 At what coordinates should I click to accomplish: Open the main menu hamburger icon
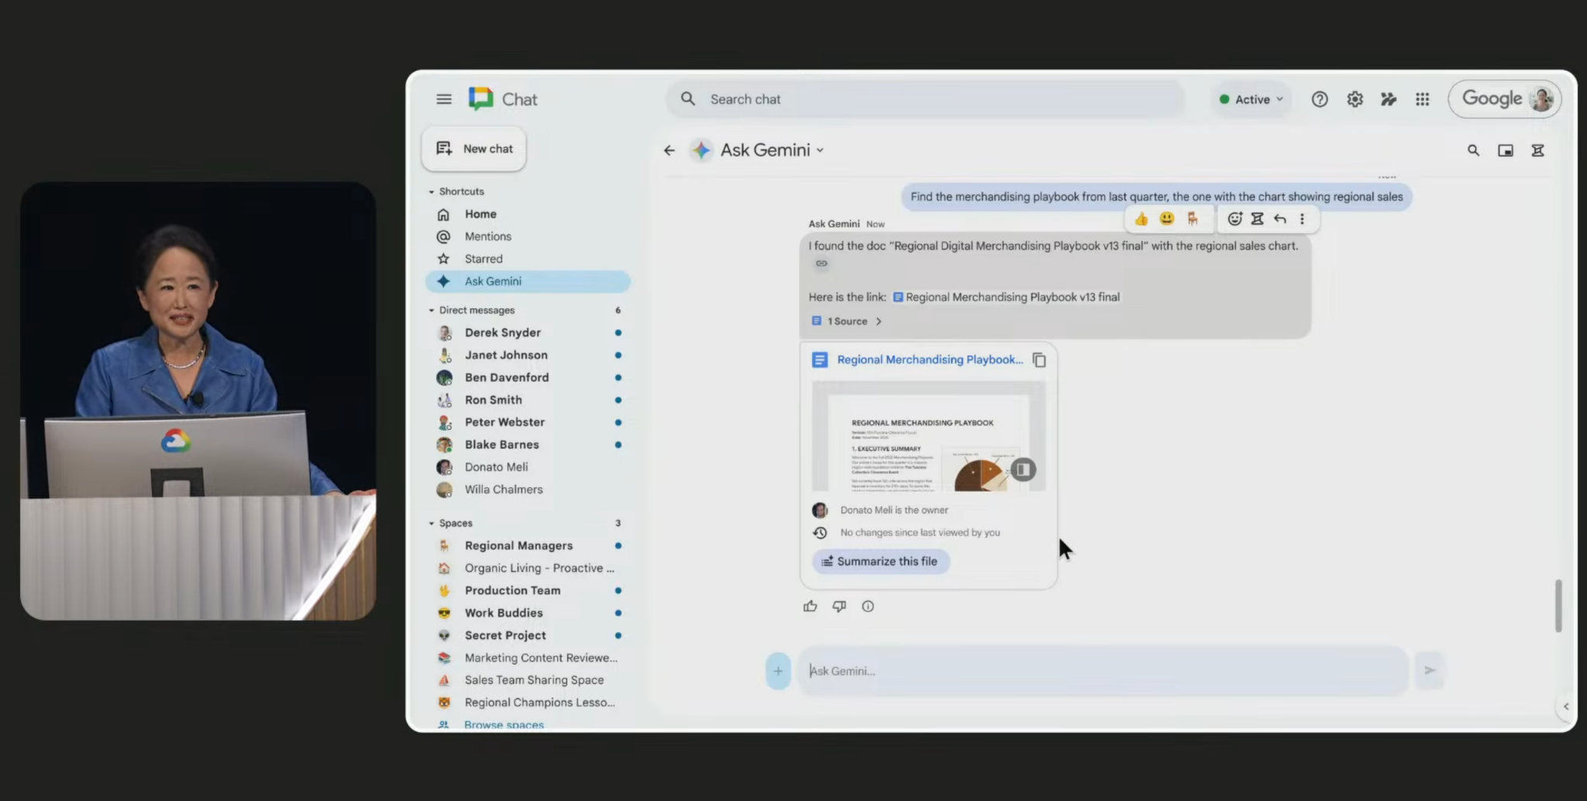coord(443,99)
